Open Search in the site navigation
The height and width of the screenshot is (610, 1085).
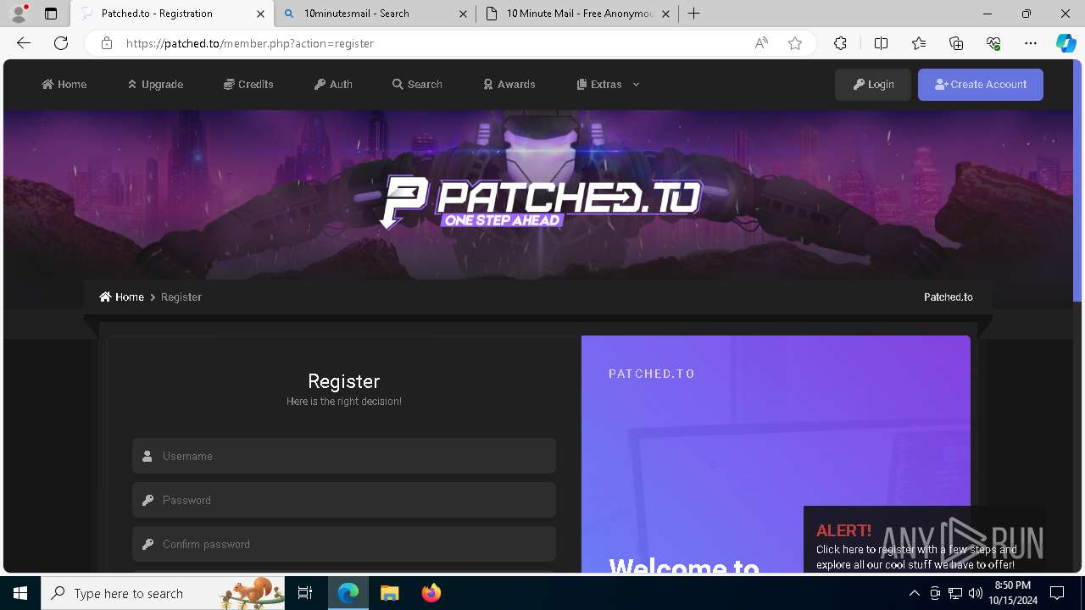point(417,84)
